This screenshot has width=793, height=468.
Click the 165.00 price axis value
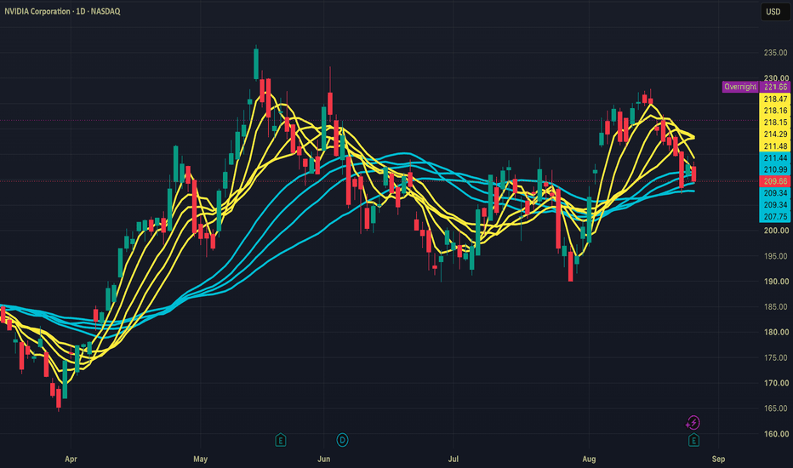click(776, 408)
